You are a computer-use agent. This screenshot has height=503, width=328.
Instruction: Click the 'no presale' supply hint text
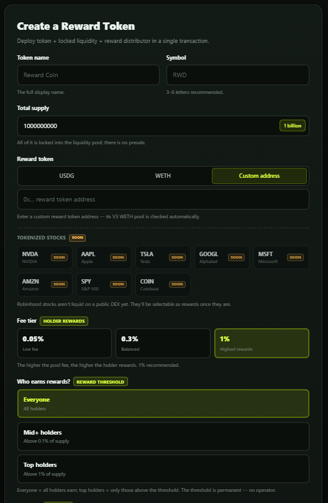click(x=81, y=142)
